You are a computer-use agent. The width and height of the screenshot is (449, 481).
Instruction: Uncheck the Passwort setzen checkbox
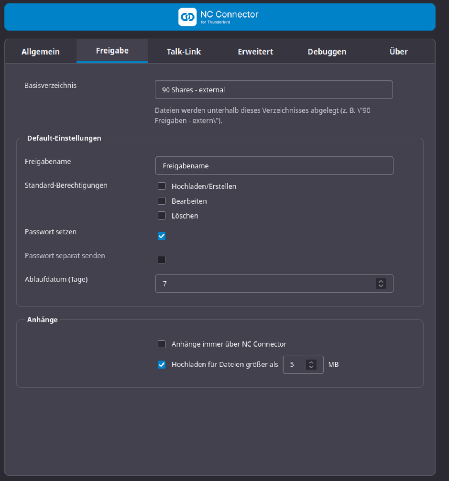pos(162,236)
